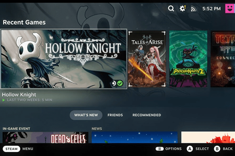Click the Recent Games heading
The height and width of the screenshot is (156, 235).
(24, 22)
